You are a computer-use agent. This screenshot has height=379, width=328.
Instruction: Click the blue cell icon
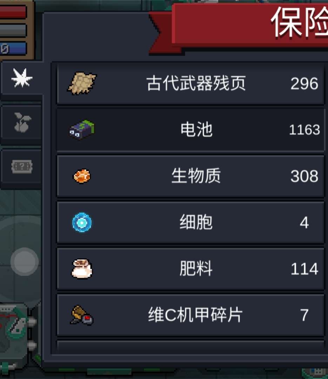82,222
